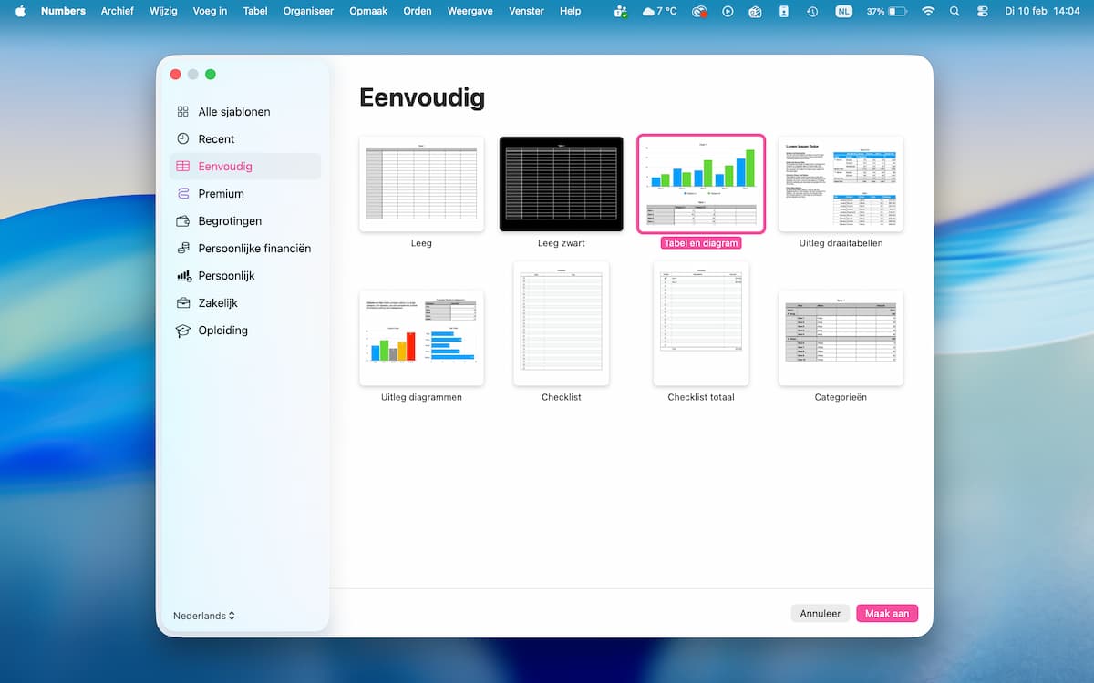The height and width of the screenshot is (683, 1094).
Task: Click the Opleiding graduation cap icon
Action: pyautogui.click(x=182, y=331)
